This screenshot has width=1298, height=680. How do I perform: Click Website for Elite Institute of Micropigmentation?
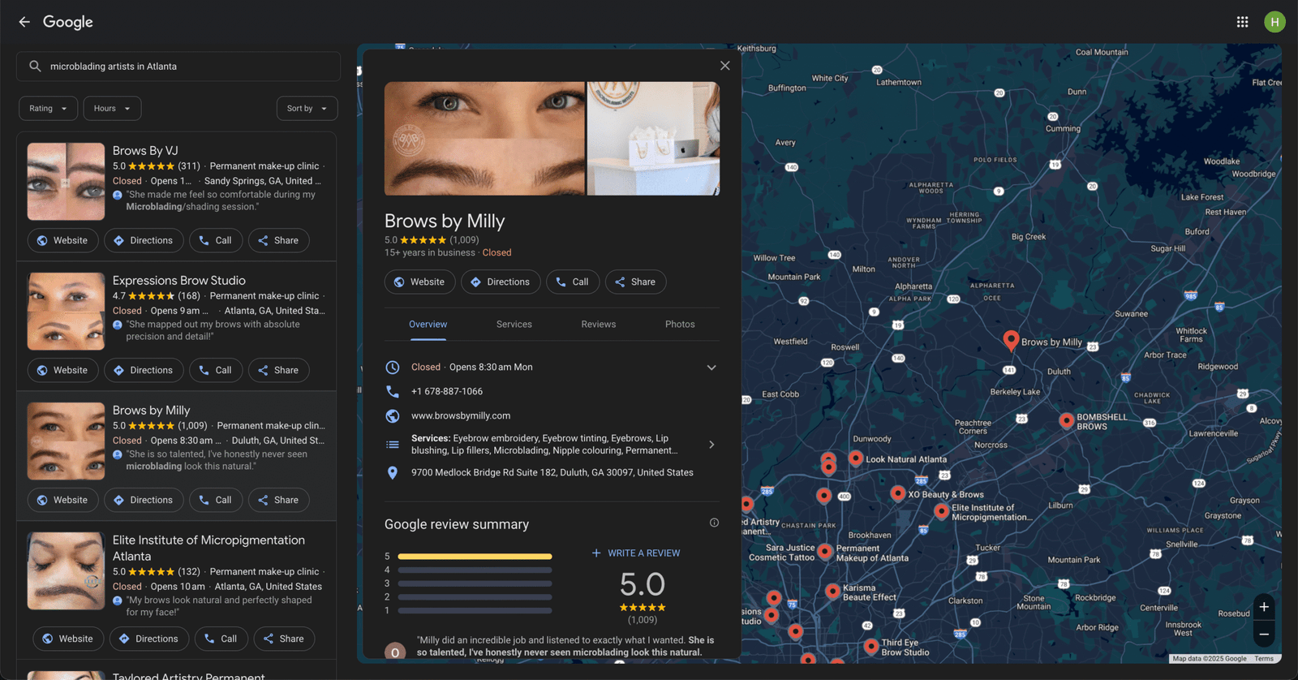(68, 639)
